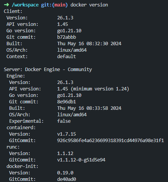This screenshot has width=168, height=182.
Task: Click the Experimental value false
Action: (64, 121)
